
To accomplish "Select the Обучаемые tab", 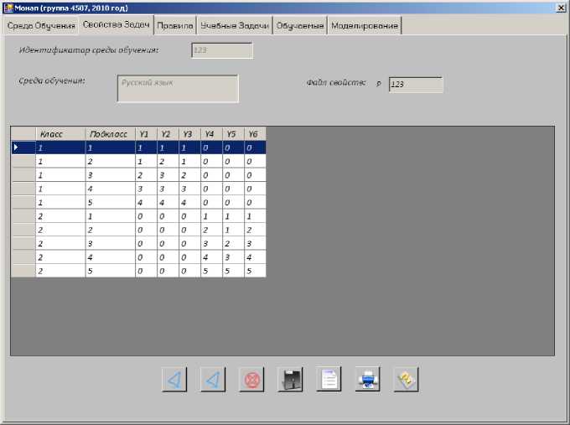I will tap(300, 26).
